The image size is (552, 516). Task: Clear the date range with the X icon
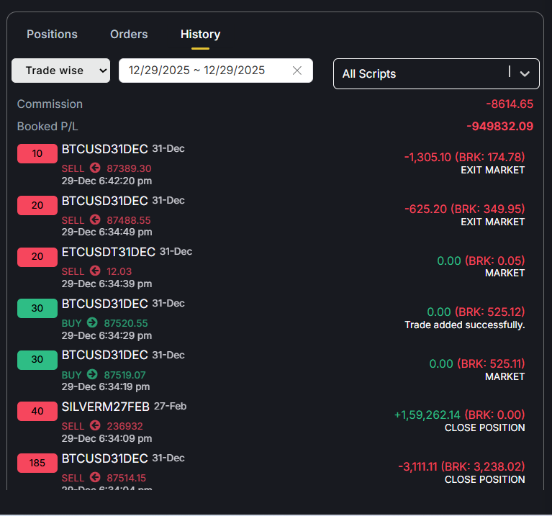[297, 71]
